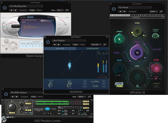This screenshot has width=168, height=123.
Task: Click Paste in Space Designer
Action: click(39, 10)
